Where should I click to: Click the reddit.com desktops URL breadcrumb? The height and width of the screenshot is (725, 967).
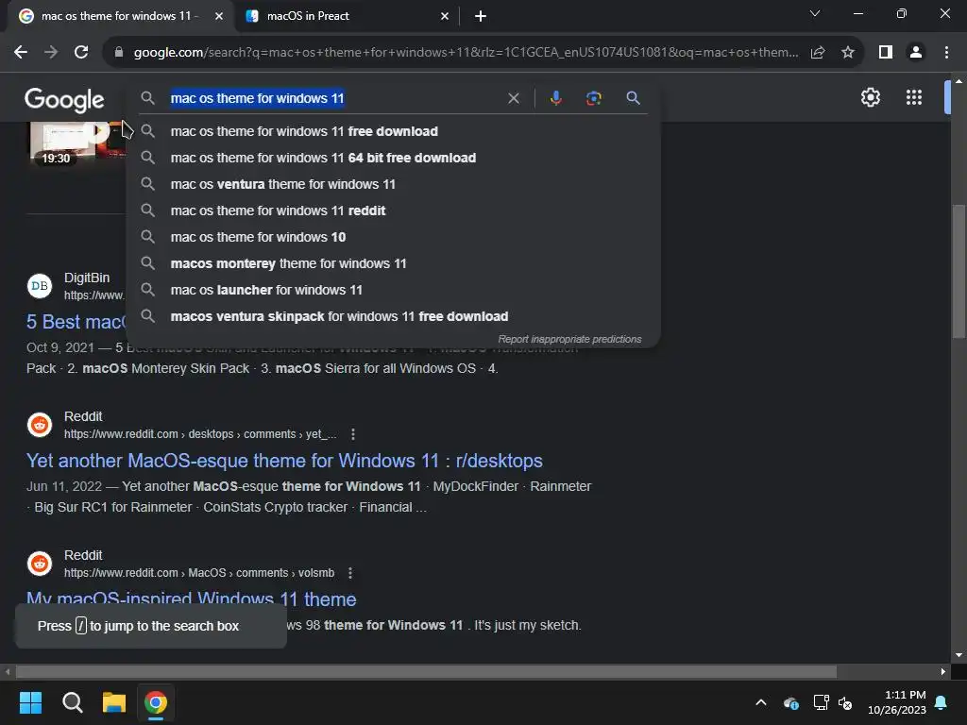click(x=200, y=434)
